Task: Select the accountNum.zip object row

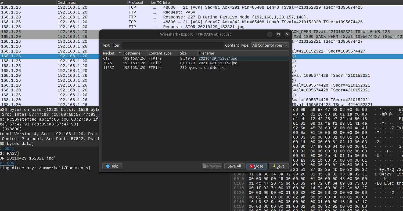Action: tap(212, 68)
